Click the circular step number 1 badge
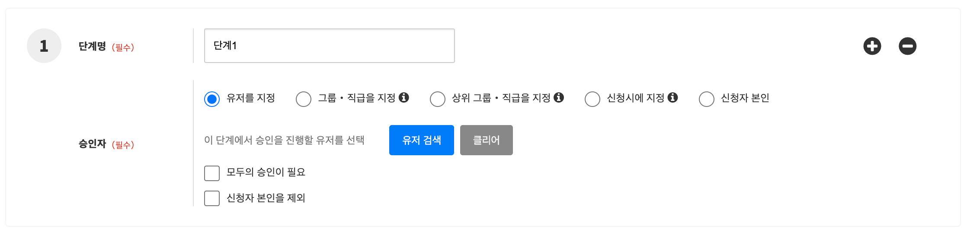 pos(44,46)
